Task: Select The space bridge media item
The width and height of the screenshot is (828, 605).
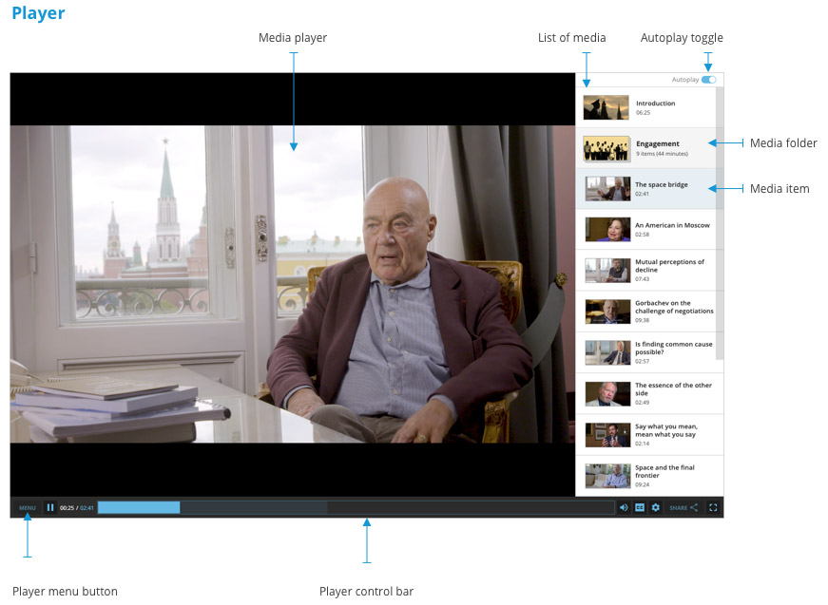Action: [x=646, y=188]
